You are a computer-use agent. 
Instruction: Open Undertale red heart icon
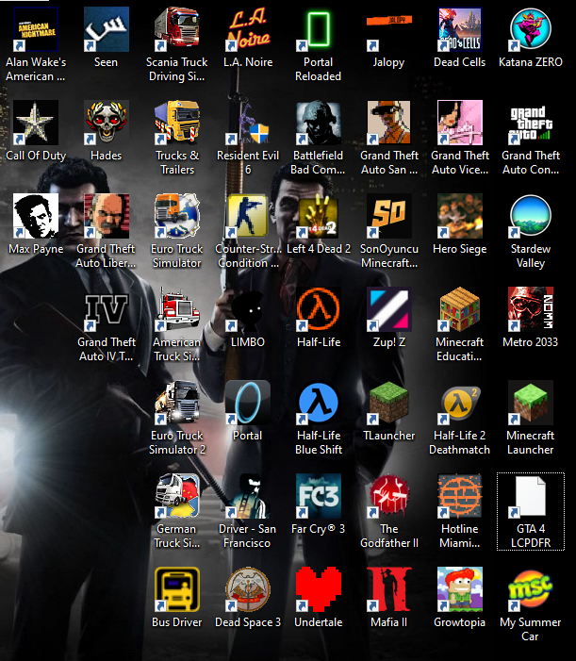tap(318, 589)
